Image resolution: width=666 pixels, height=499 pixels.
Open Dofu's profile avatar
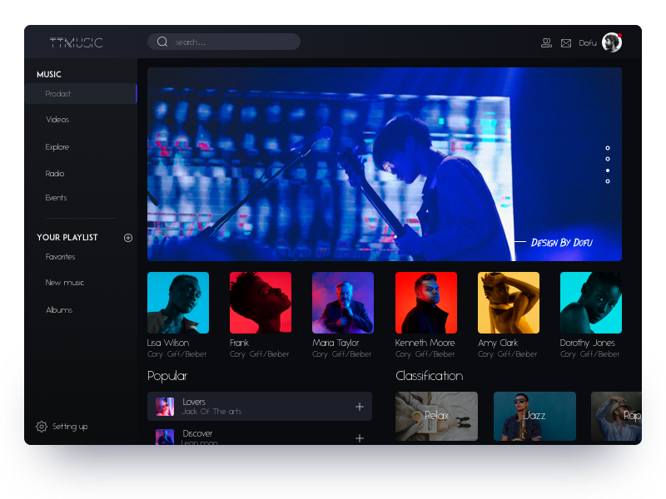pos(612,42)
